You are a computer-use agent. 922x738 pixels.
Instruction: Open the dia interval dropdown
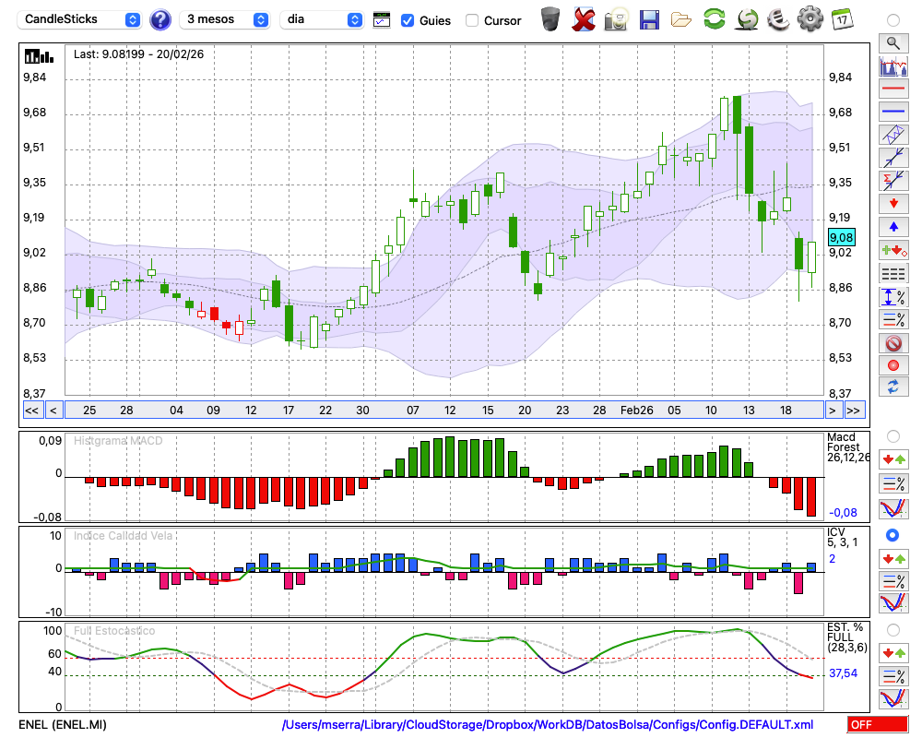click(323, 19)
